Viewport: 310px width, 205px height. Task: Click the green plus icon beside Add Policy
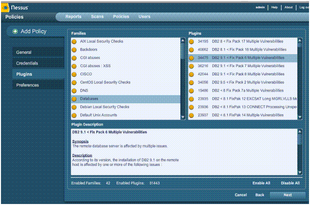[x=15, y=31]
